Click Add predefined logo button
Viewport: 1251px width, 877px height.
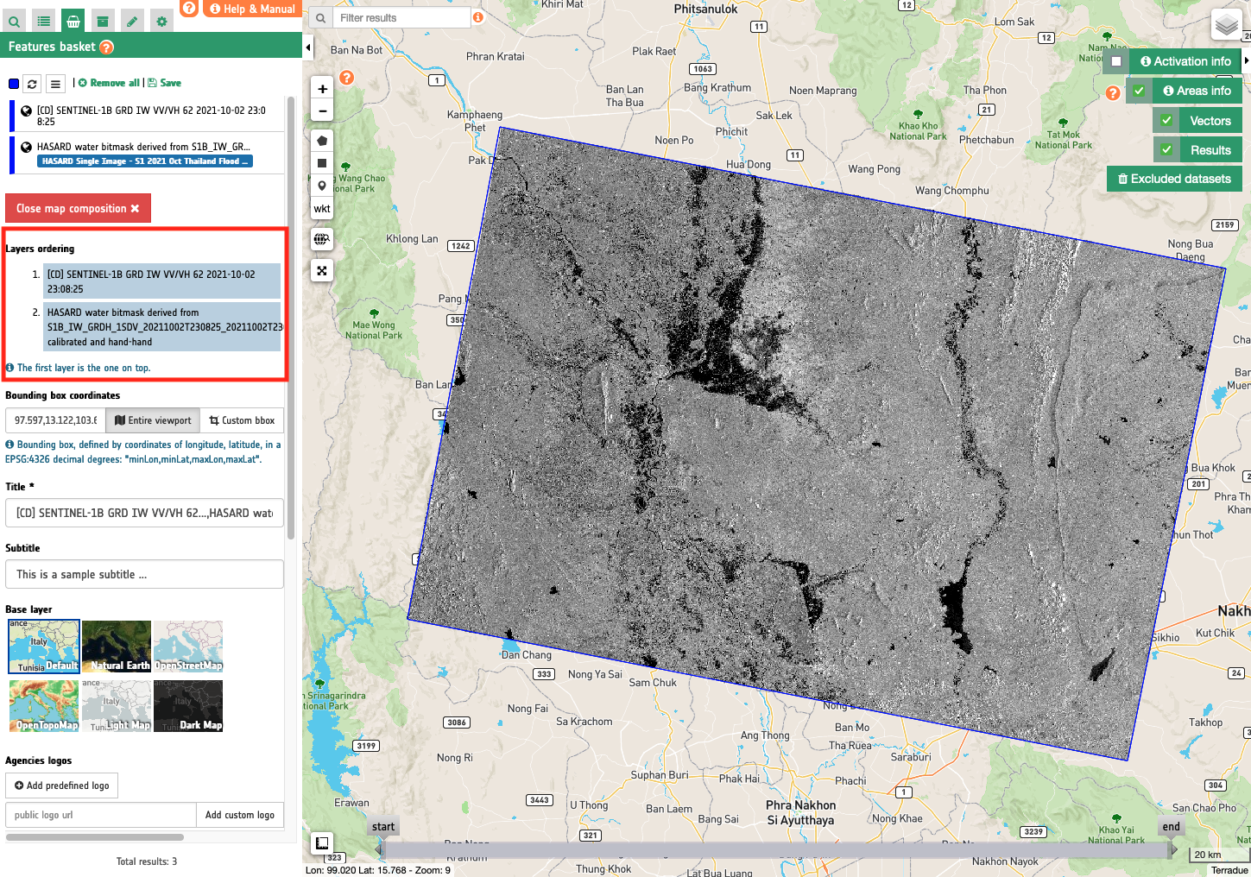pos(62,786)
